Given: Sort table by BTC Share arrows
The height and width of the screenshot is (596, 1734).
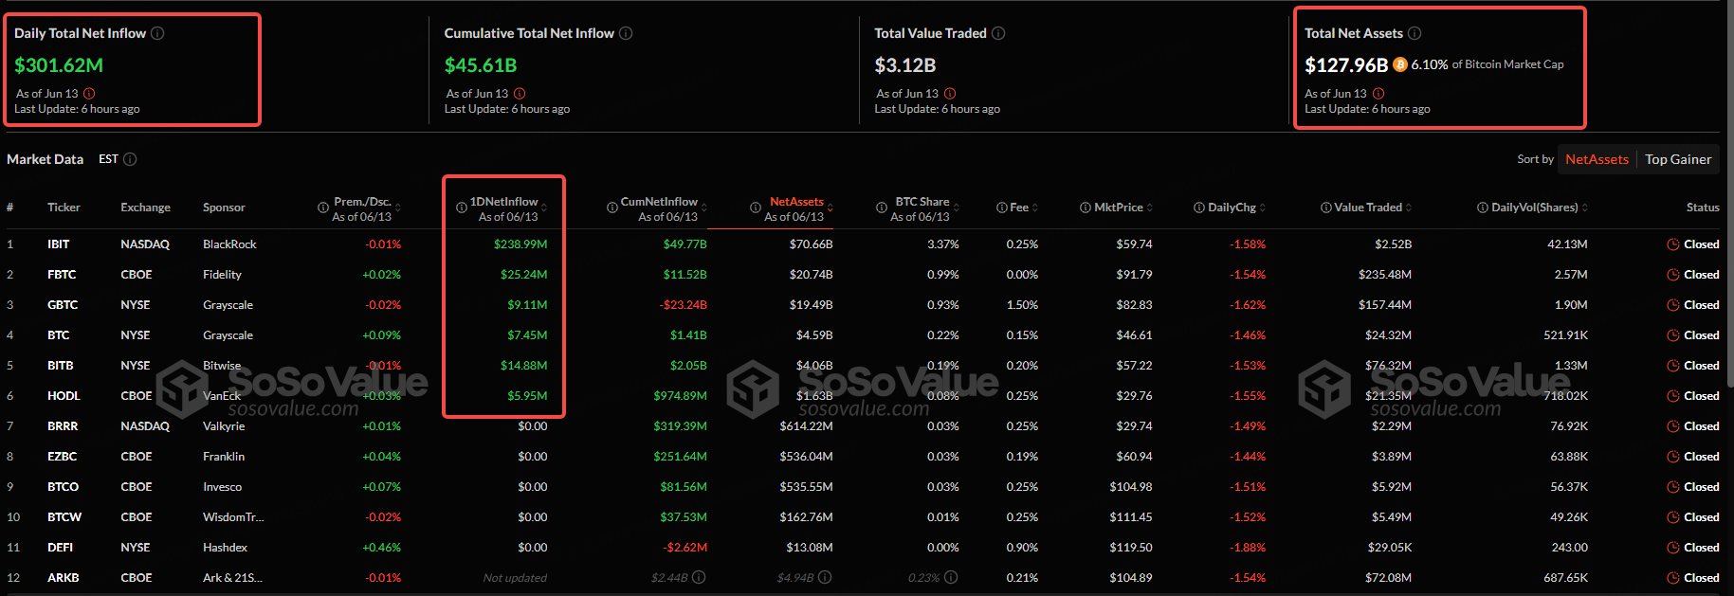Looking at the screenshot, I should coord(957,208).
